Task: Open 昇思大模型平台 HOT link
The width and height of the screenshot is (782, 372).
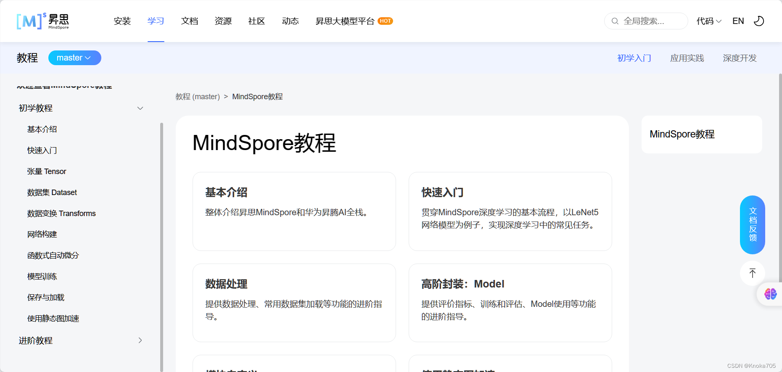Action: (354, 21)
